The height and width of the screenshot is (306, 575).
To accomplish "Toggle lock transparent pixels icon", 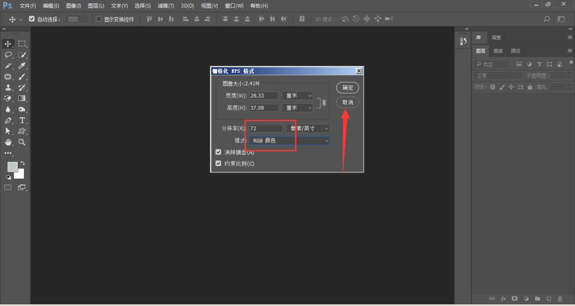I will point(493,87).
